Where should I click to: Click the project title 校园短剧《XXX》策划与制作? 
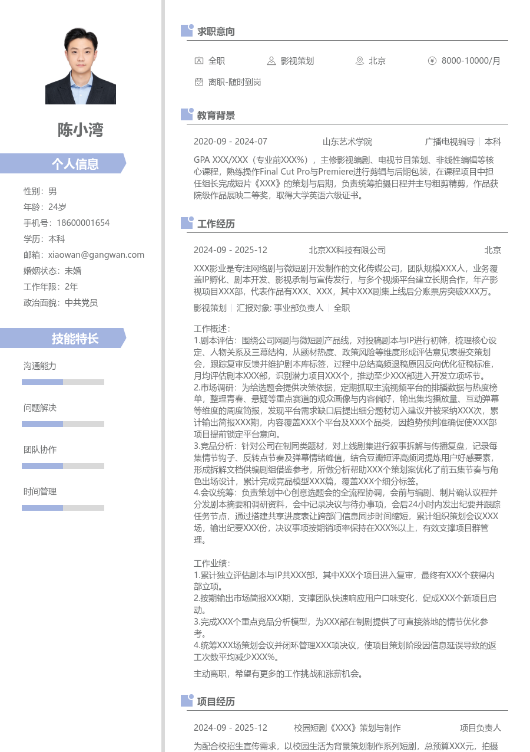[x=347, y=728]
